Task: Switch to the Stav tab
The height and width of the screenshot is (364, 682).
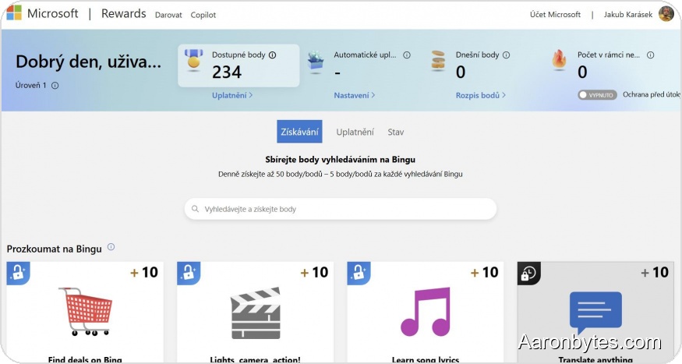Action: (395, 132)
